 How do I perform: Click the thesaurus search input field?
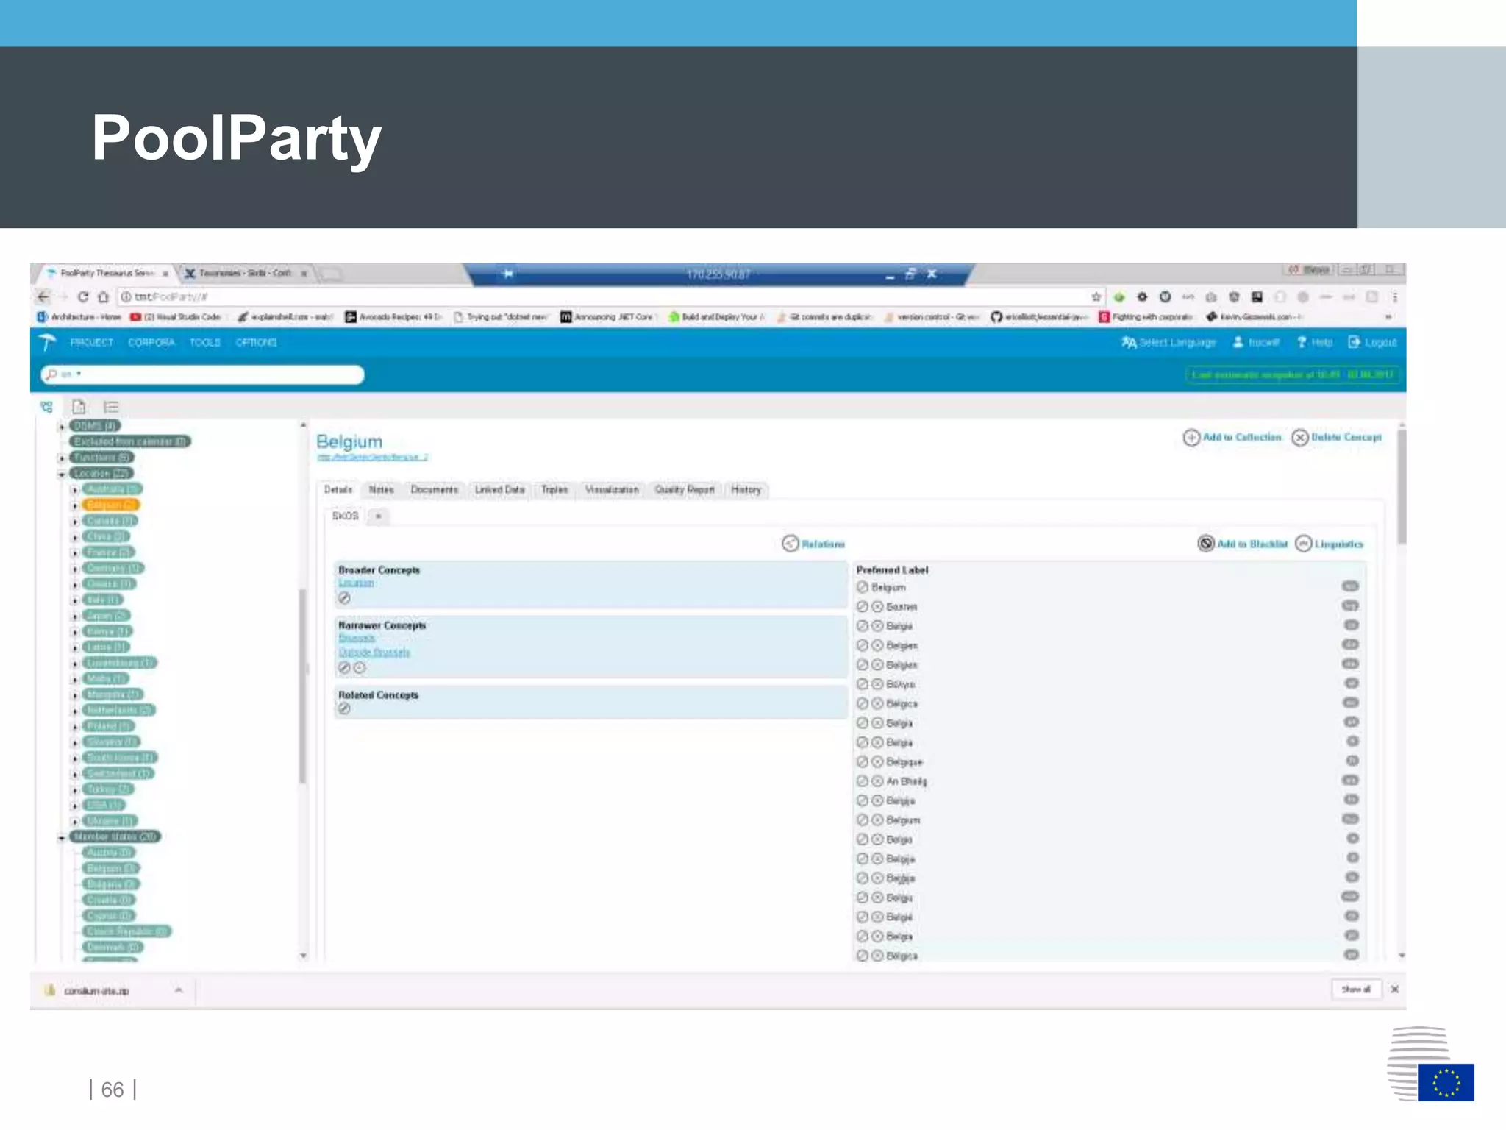pos(221,374)
